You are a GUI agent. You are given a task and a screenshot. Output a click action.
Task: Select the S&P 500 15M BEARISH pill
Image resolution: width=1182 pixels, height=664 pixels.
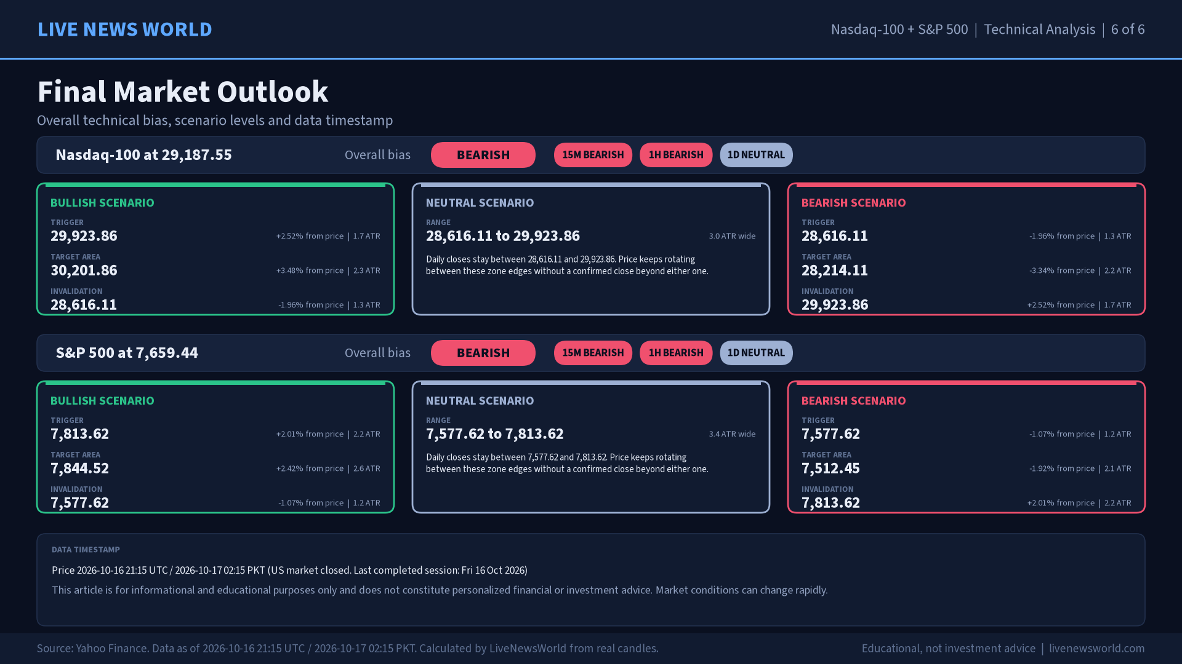tap(593, 353)
